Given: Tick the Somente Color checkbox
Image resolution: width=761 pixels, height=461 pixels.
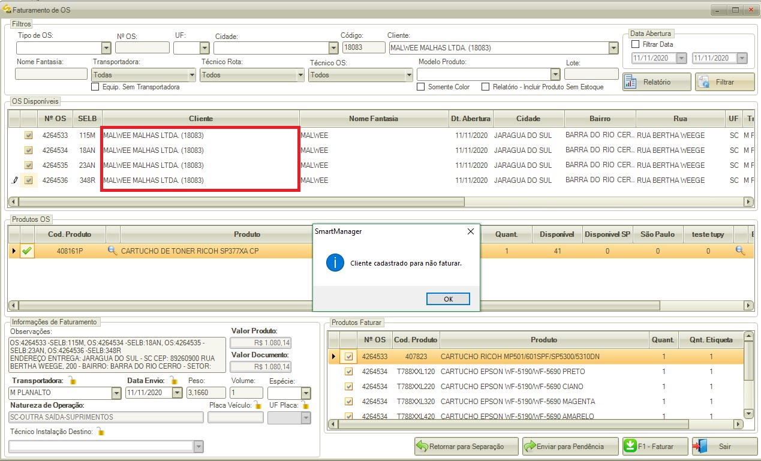Looking at the screenshot, I should (420, 87).
